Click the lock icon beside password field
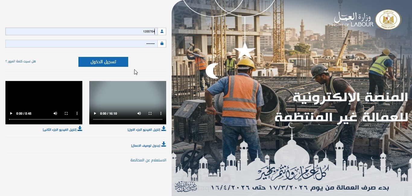412x196 pixels. click(162, 44)
